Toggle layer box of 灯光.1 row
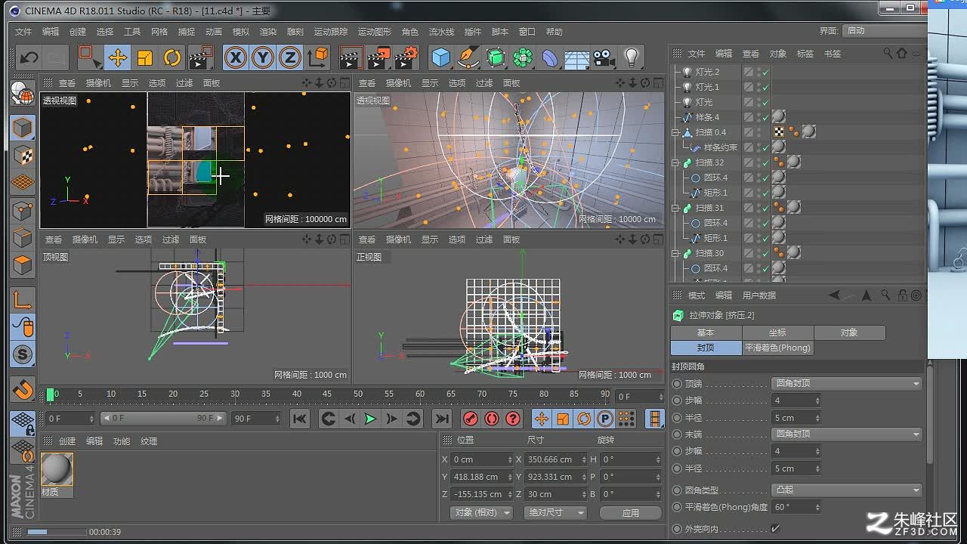This screenshot has width=967, height=544. pyautogui.click(x=748, y=87)
